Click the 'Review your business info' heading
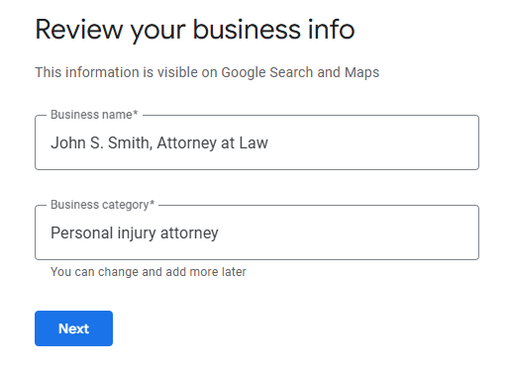The height and width of the screenshot is (370, 510). 195,30
